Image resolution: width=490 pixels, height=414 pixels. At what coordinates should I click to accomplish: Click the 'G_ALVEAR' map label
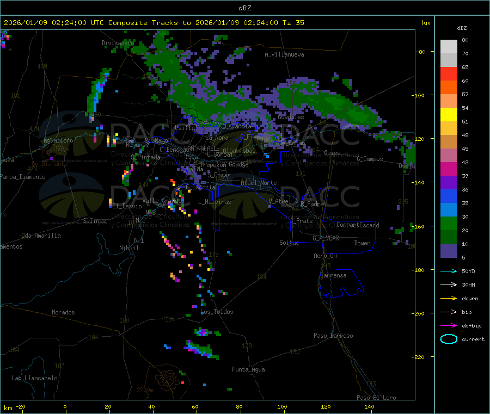(326, 238)
